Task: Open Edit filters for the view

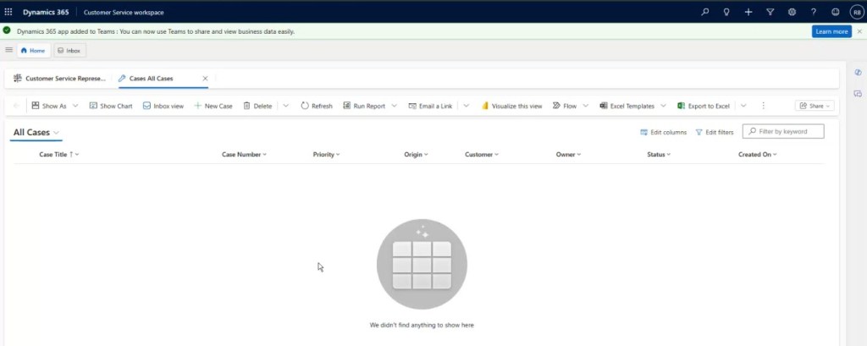Action: pyautogui.click(x=714, y=132)
